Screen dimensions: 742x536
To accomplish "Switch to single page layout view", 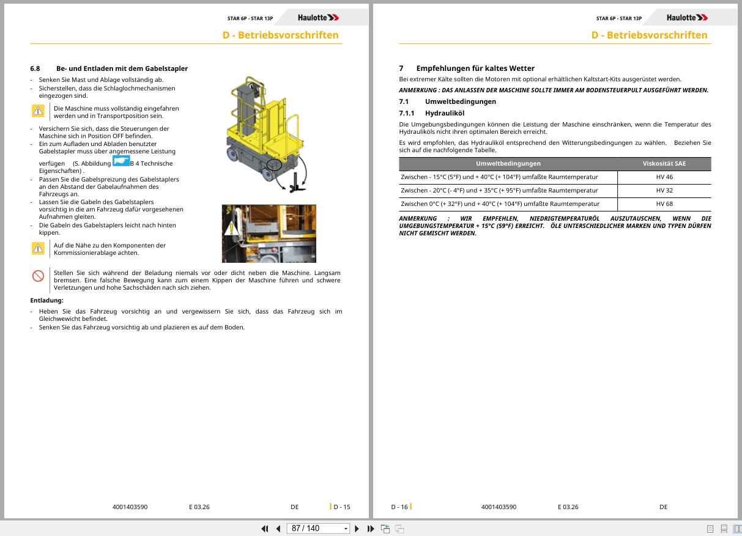I will (x=710, y=529).
